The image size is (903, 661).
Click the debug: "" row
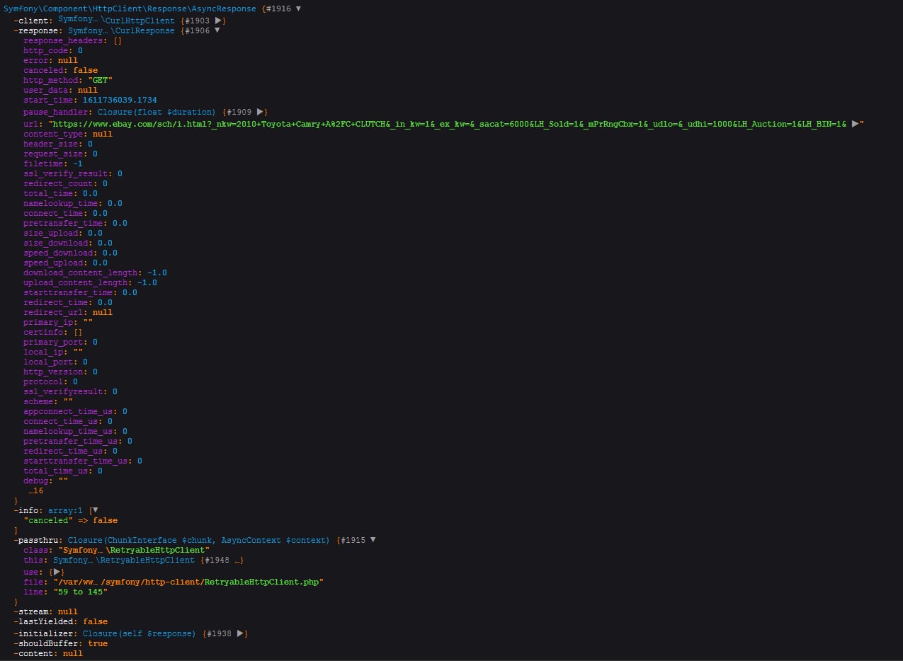[x=46, y=481]
